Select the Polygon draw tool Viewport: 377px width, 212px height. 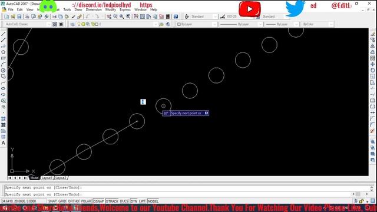[x=4, y=52]
